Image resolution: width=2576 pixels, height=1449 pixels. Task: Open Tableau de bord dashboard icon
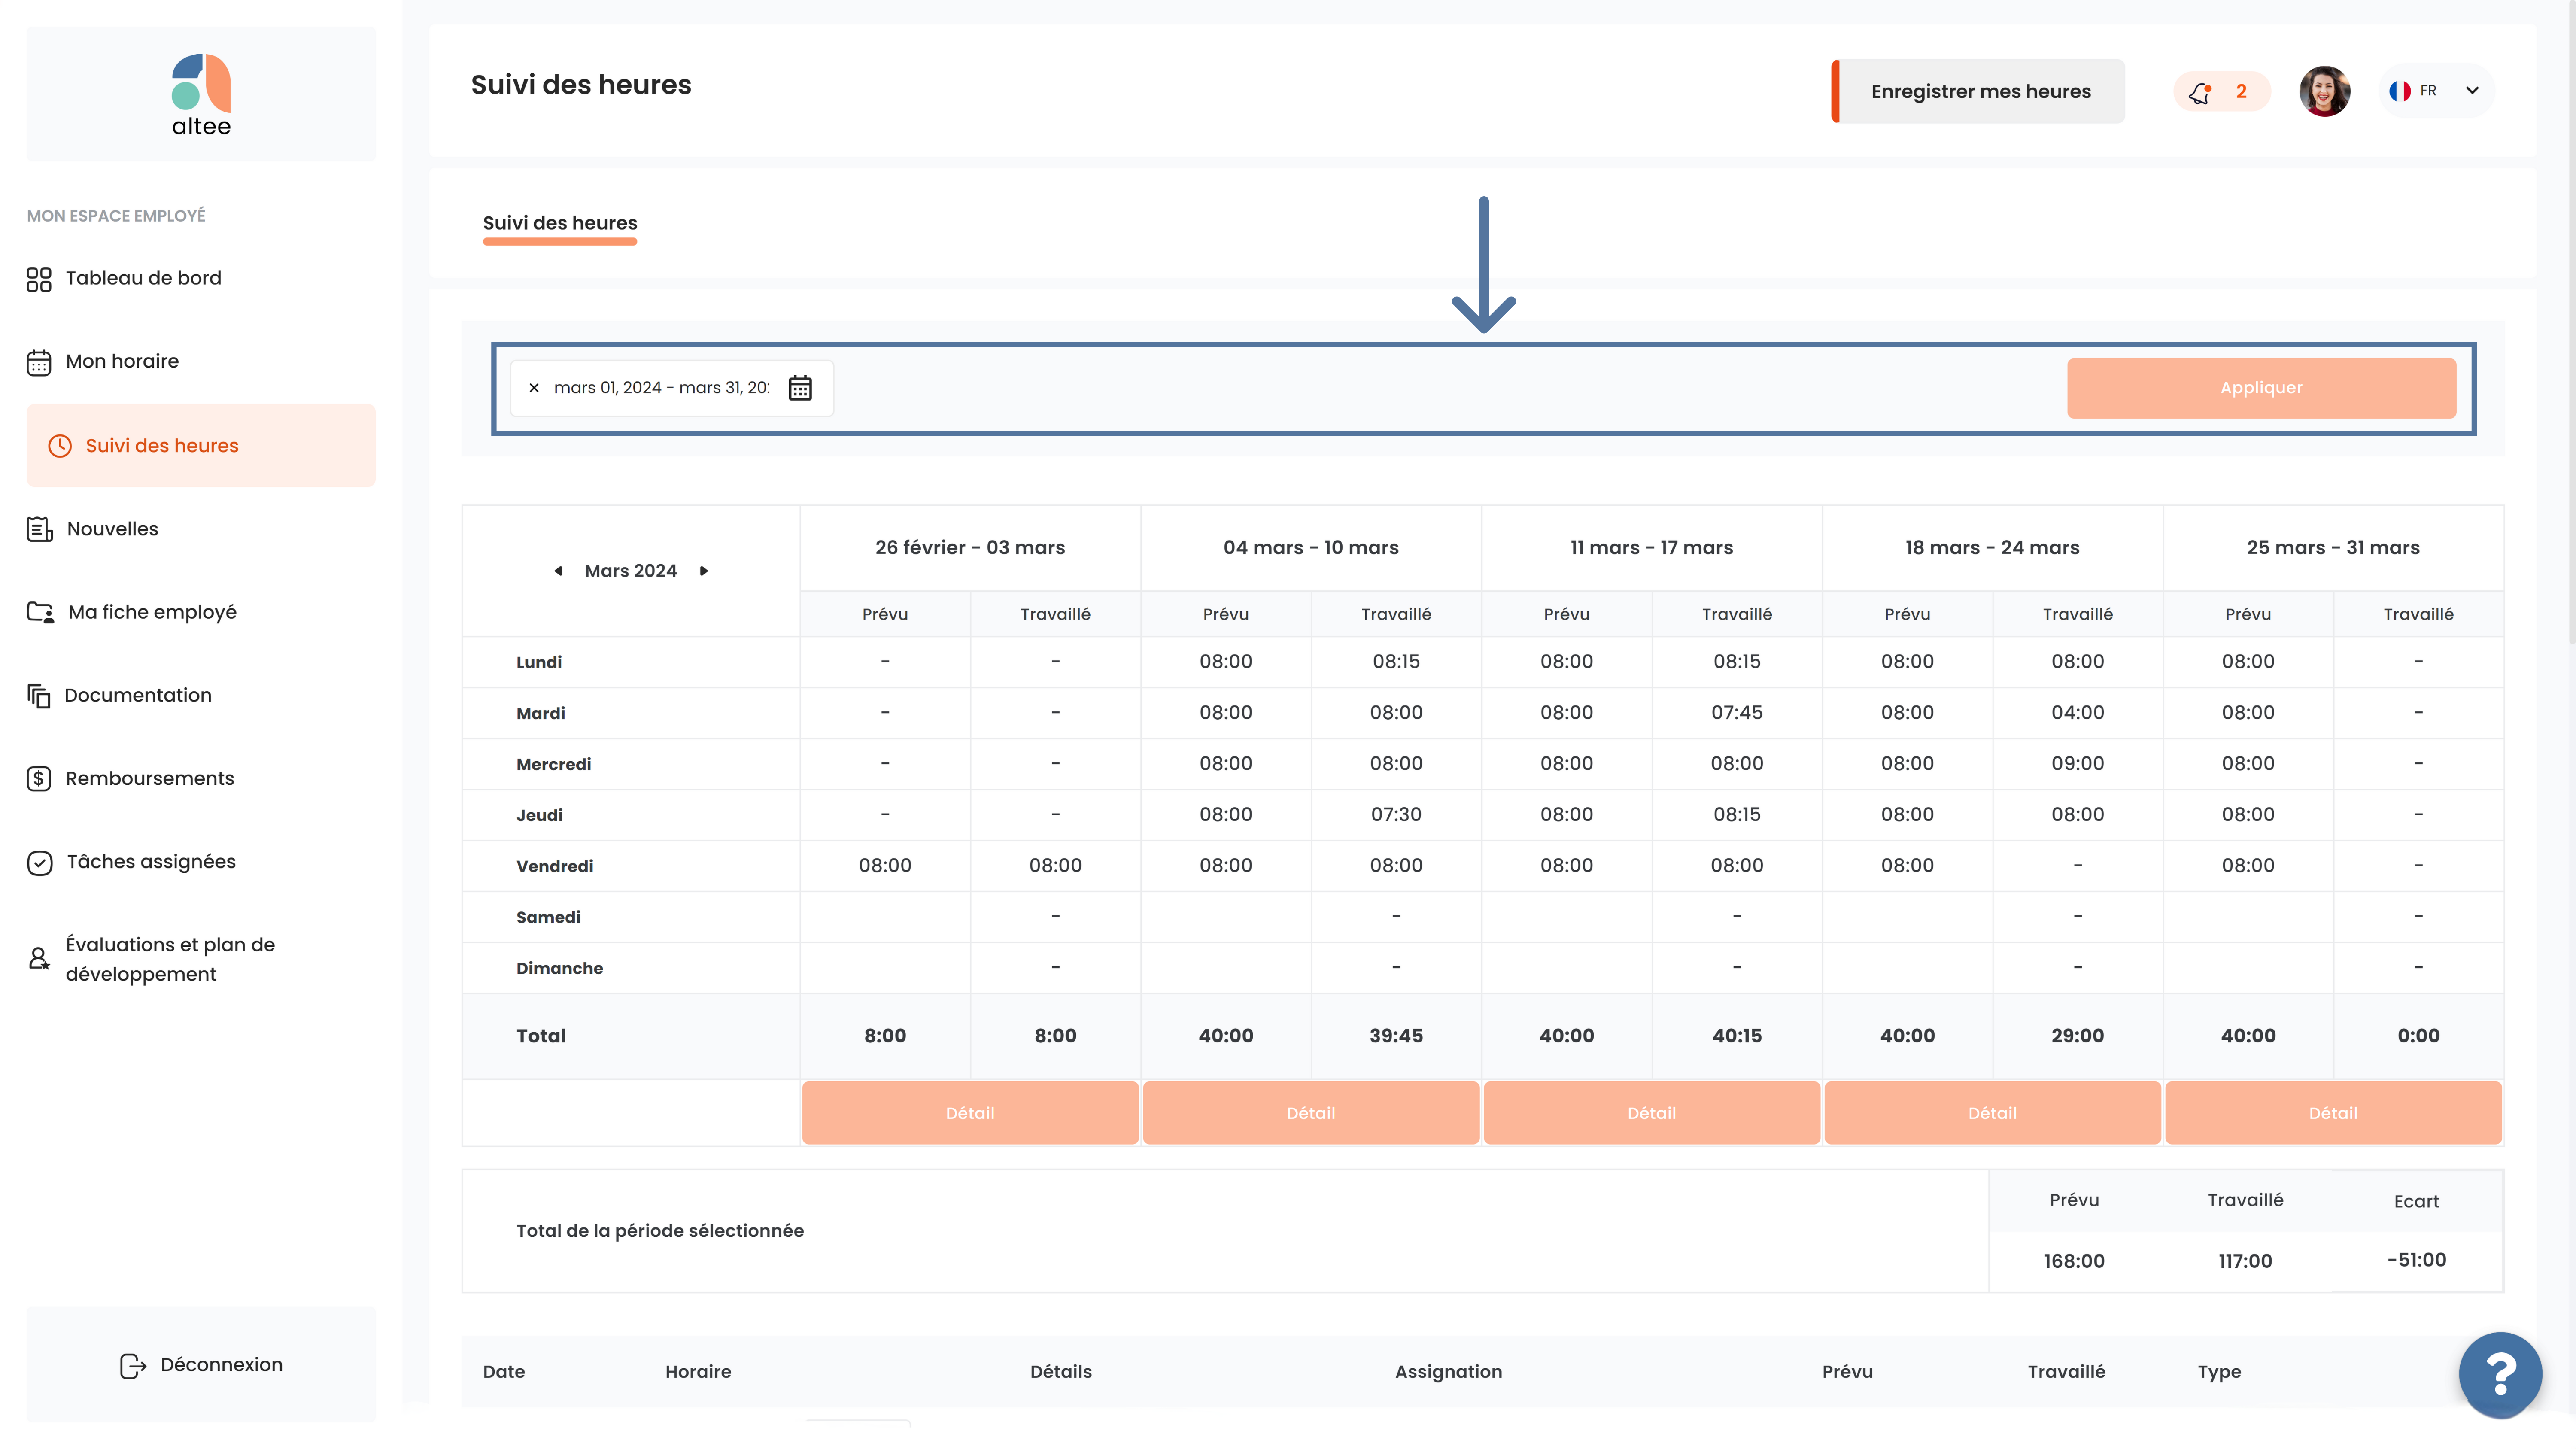pyautogui.click(x=39, y=279)
